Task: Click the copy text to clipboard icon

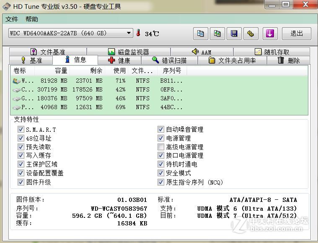Action: pyautogui.click(x=201, y=34)
